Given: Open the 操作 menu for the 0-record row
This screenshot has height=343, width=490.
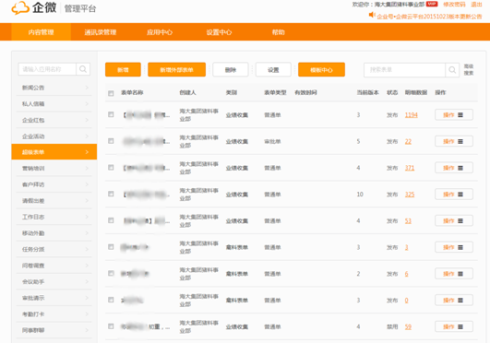Looking at the screenshot, I should pos(454,300).
